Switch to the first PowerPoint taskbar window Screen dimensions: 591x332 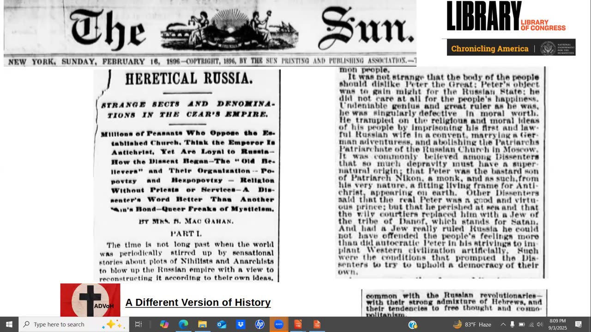pyautogui.click(x=298, y=324)
